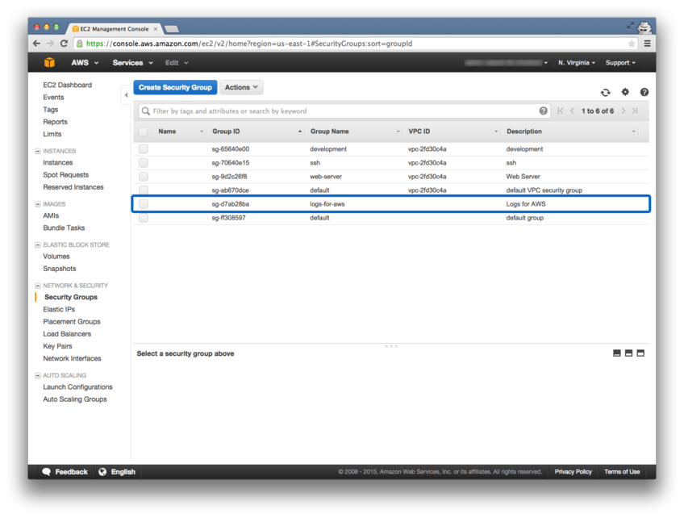
Task: Click the AWS cube logo icon
Action: [x=49, y=62]
